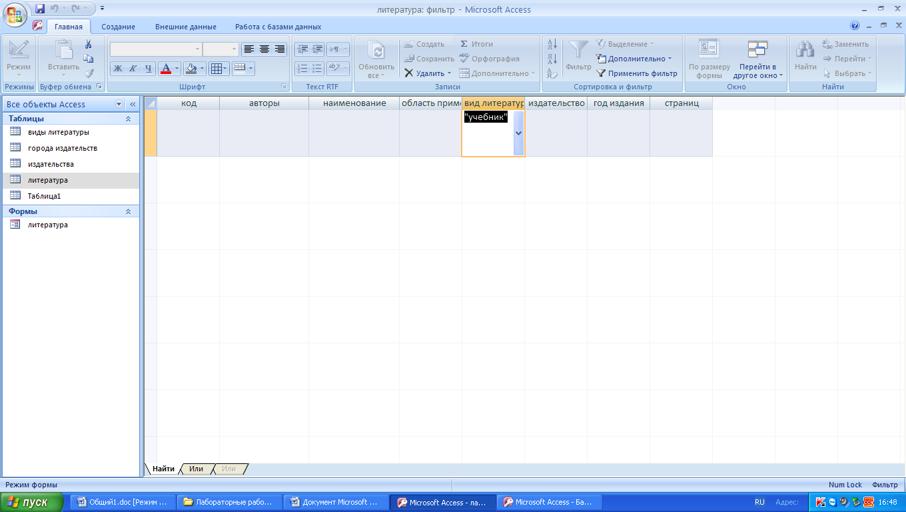Clear all sorts icon
Viewport: 906px width, 512px height.
(x=552, y=73)
